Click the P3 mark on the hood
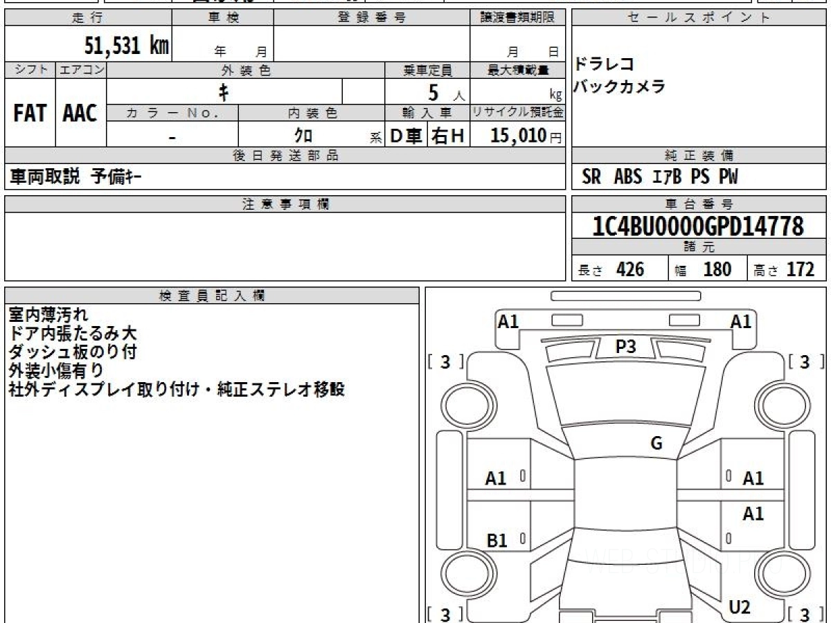The height and width of the screenshot is (623, 831). click(x=625, y=347)
